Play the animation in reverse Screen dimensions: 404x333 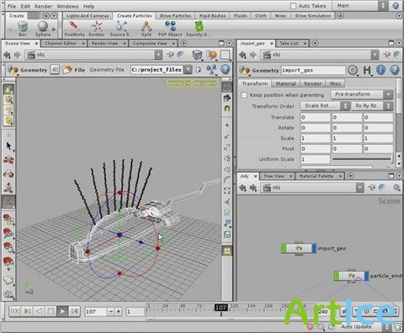[39, 311]
